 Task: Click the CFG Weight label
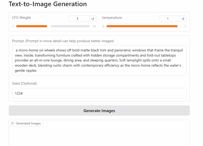click(21, 17)
